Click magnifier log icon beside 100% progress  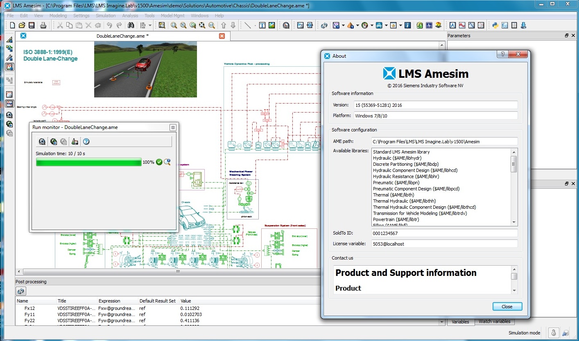tap(167, 162)
